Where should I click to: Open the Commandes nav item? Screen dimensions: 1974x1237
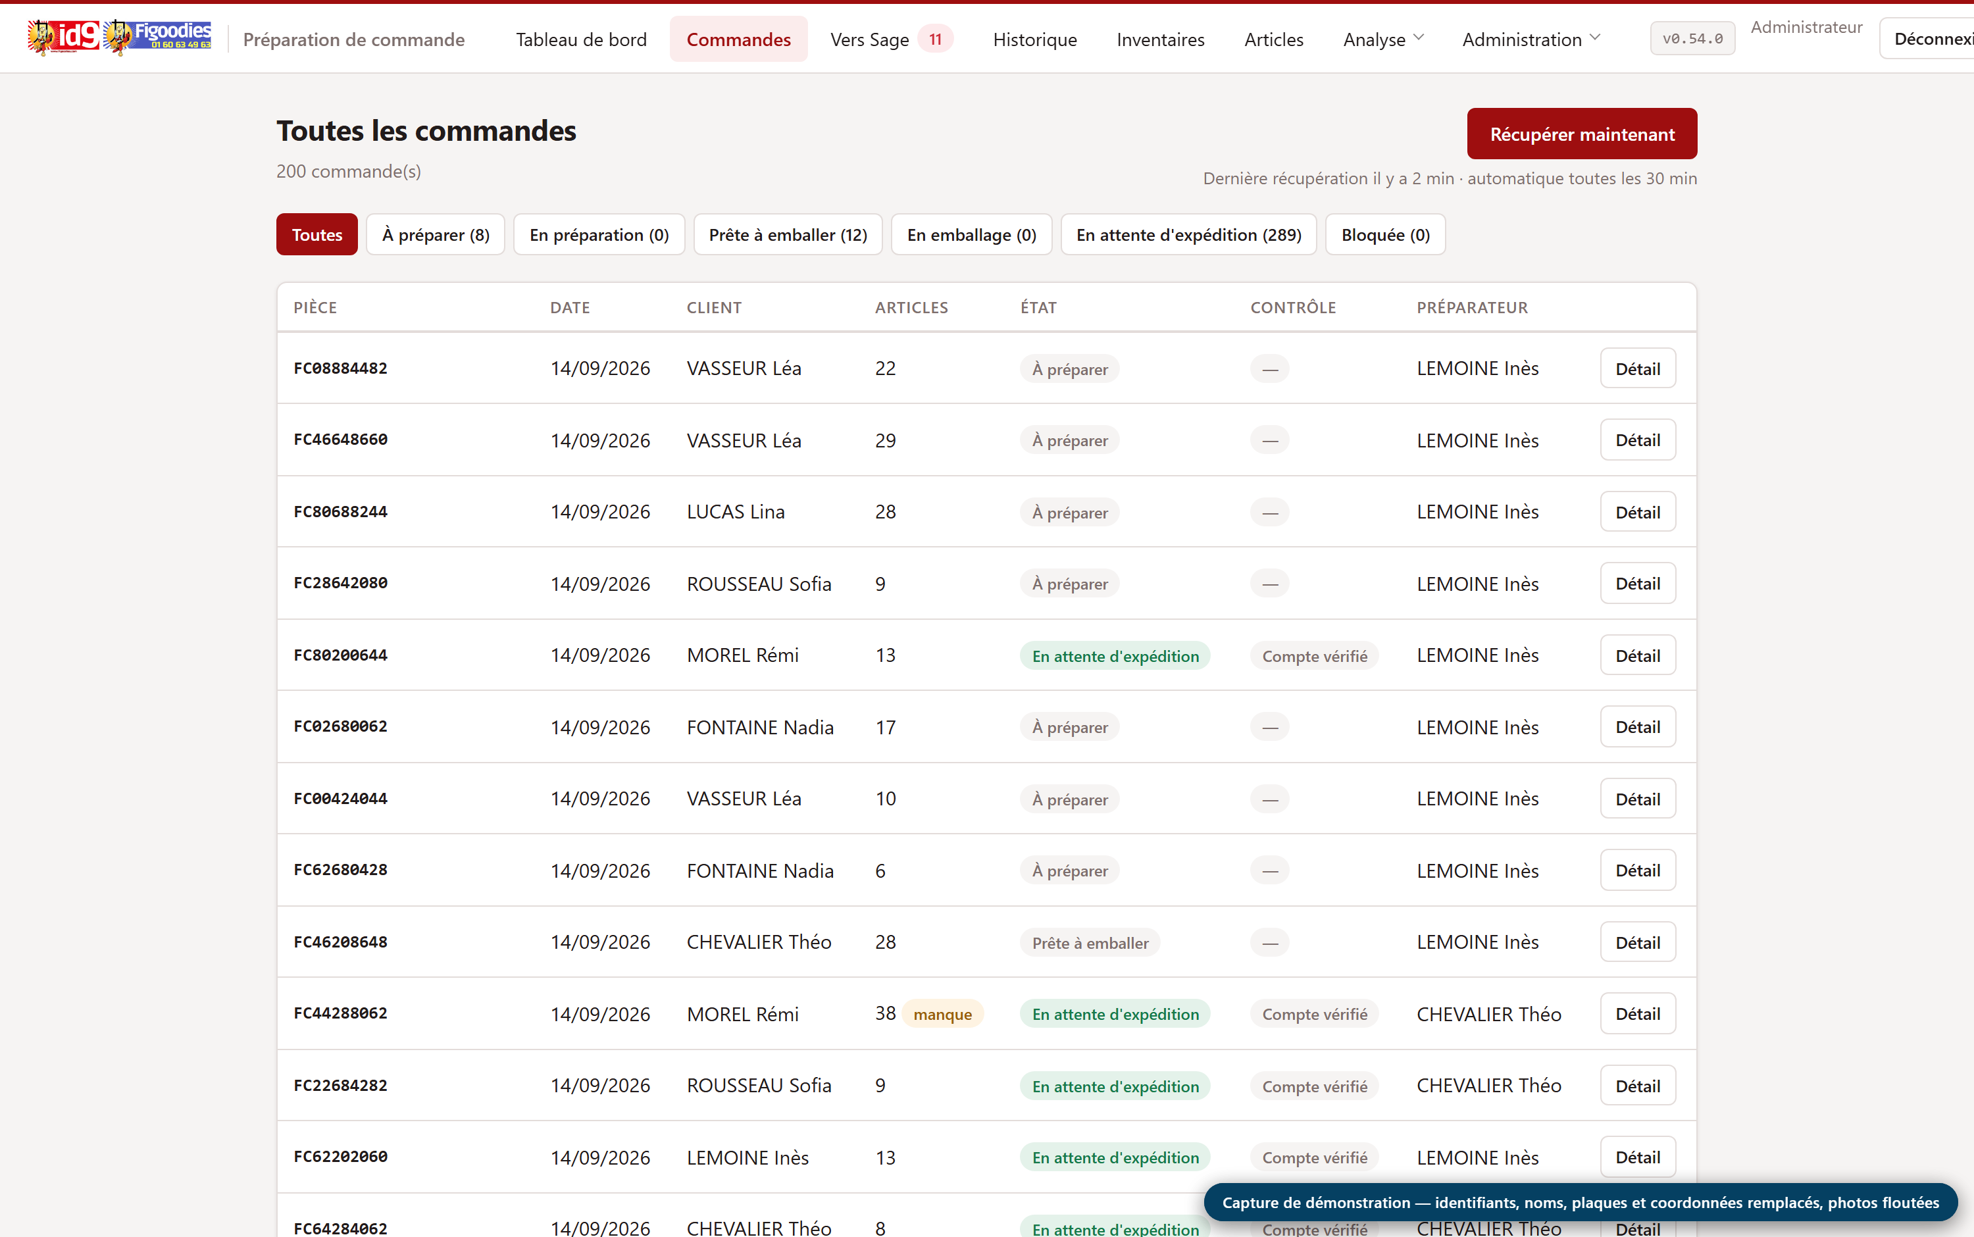738,39
